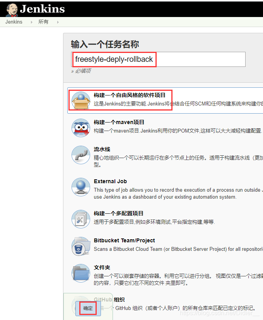Choose 构建一个自由风格的软件项目 title
The width and height of the screenshot is (263, 320).
(130, 95)
